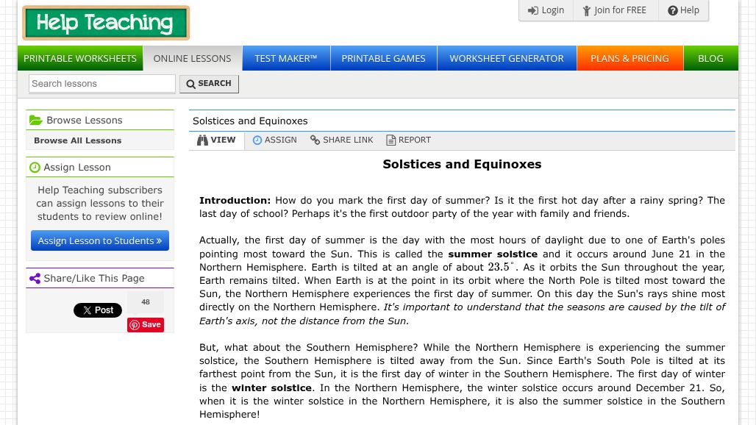Screen dimensions: 756x425
Task: Click the Join for FREE link
Action: pyautogui.click(x=615, y=10)
